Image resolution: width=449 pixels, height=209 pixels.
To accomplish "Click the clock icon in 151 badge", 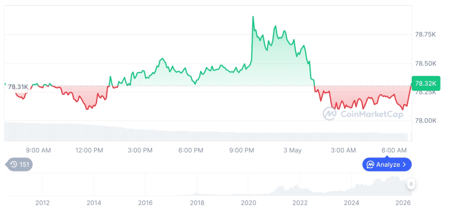I will tap(14, 164).
